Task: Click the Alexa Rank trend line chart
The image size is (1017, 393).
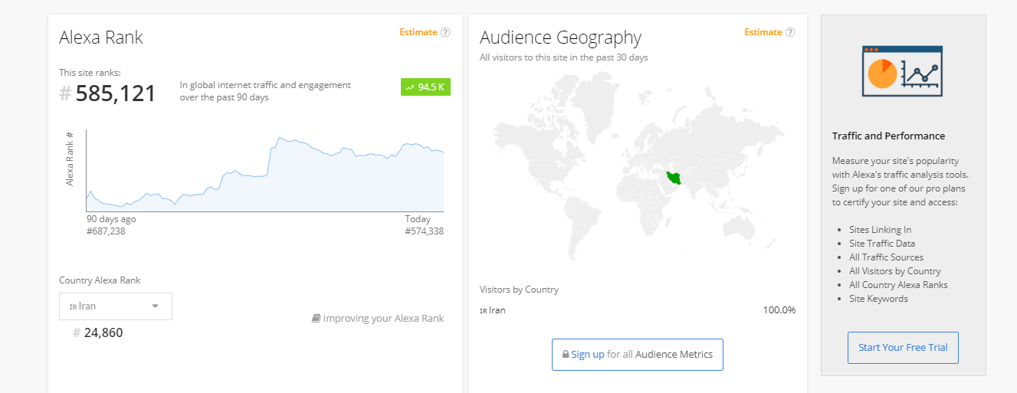Action: [264, 172]
